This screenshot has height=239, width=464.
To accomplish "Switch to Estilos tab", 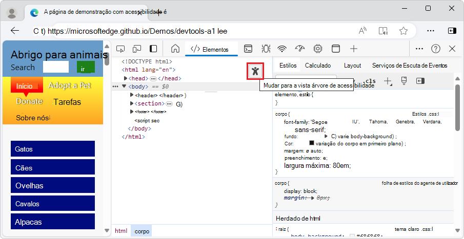I will click(288, 66).
